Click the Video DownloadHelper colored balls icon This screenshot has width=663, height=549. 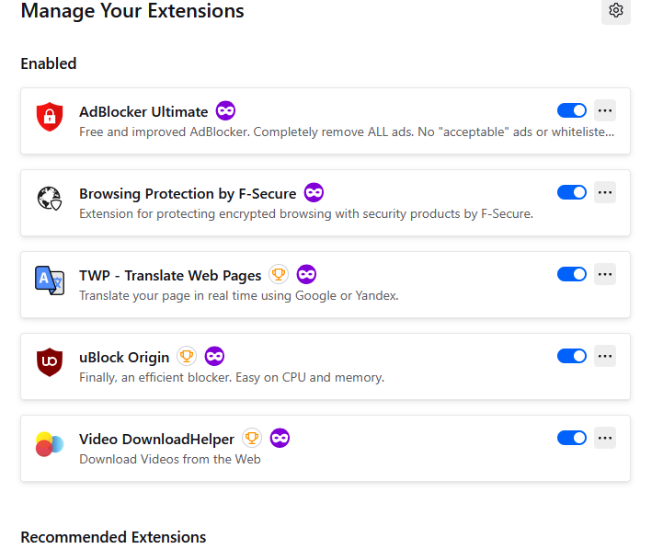[x=50, y=444]
